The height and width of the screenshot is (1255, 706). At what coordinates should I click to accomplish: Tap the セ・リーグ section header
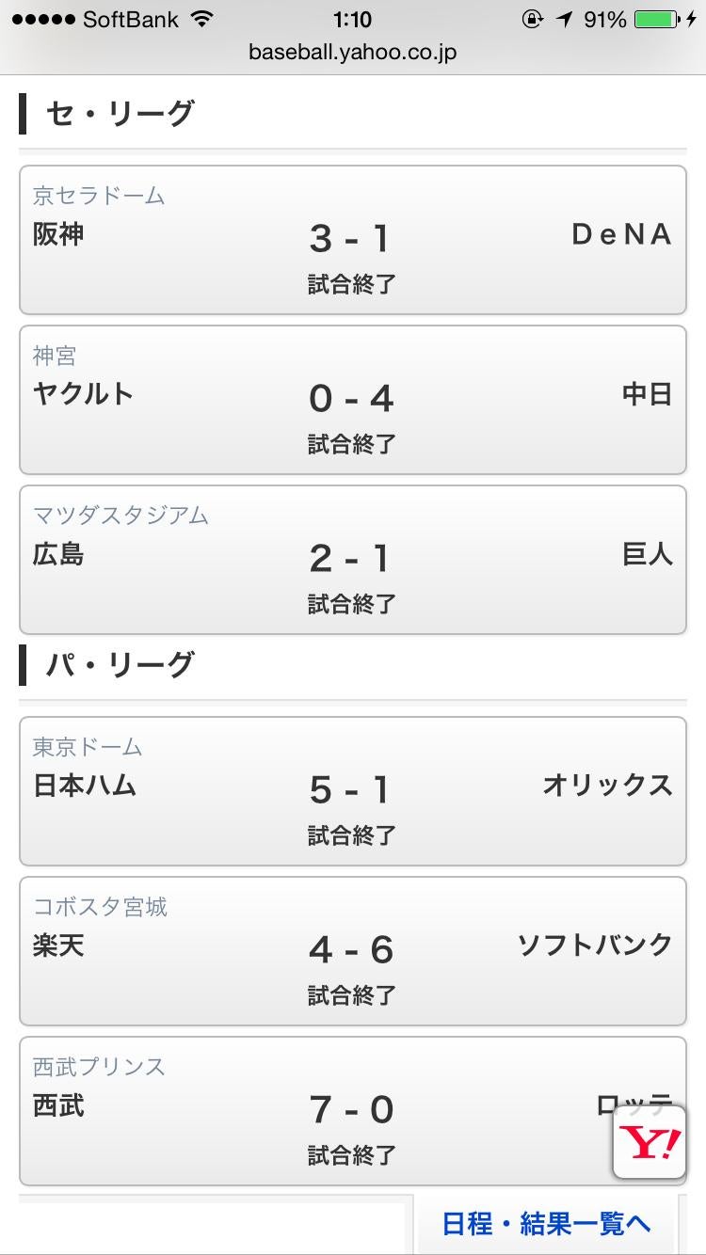click(x=120, y=114)
